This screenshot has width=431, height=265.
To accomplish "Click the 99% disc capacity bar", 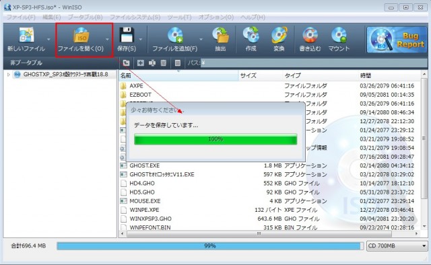I will coord(210,245).
